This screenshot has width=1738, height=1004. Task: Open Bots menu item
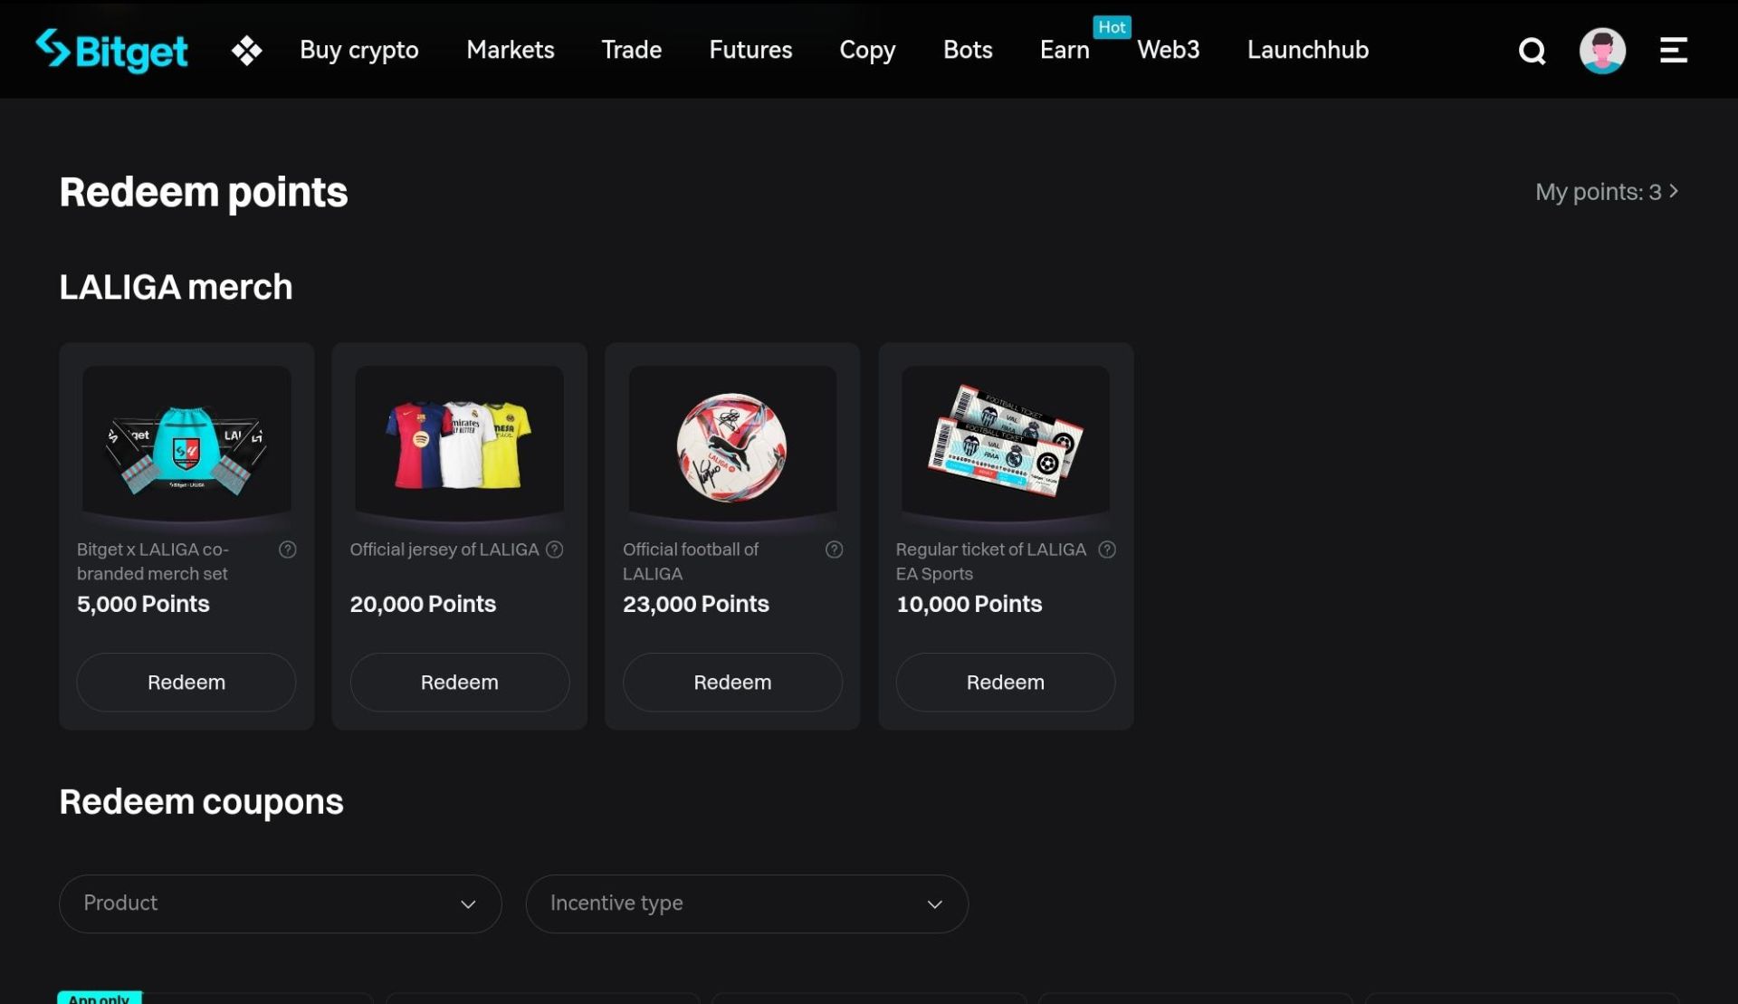point(968,50)
